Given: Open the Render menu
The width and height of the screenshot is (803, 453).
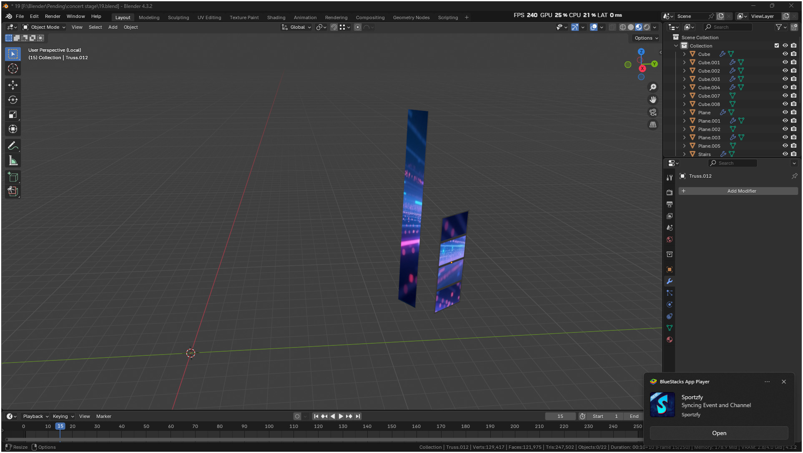Looking at the screenshot, I should click(x=53, y=16).
